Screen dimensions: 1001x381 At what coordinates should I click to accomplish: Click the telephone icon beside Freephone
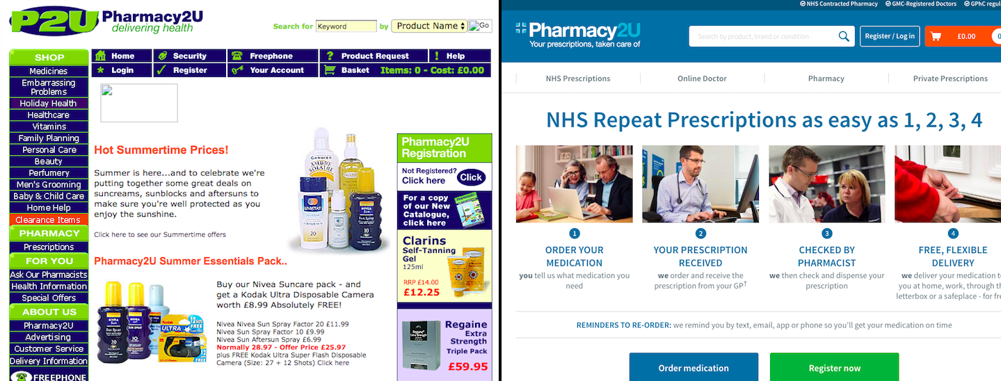(237, 56)
